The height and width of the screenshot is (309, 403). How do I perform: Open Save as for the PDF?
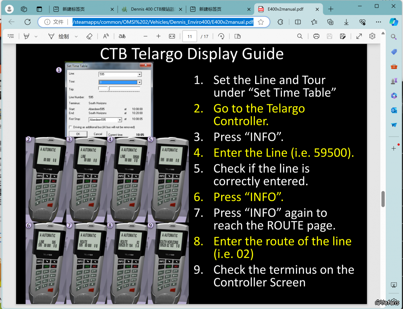click(343, 36)
